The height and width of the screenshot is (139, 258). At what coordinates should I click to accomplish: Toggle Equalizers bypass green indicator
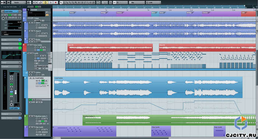tap(20, 44)
